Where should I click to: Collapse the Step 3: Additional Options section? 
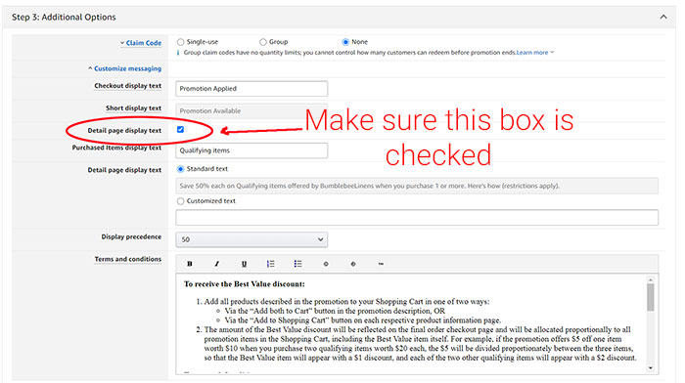point(663,17)
